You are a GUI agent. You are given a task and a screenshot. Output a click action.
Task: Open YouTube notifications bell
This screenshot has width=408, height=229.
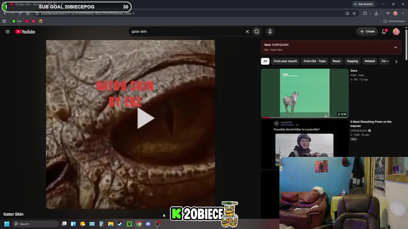(x=384, y=31)
